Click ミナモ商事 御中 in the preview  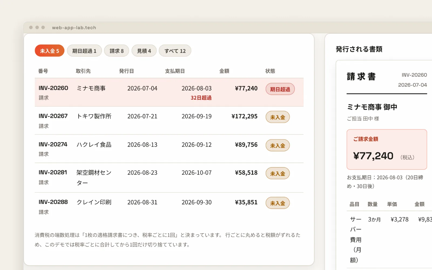click(x=372, y=107)
